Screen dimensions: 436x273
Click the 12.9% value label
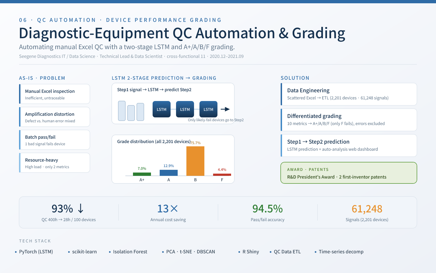pyautogui.click(x=169, y=166)
